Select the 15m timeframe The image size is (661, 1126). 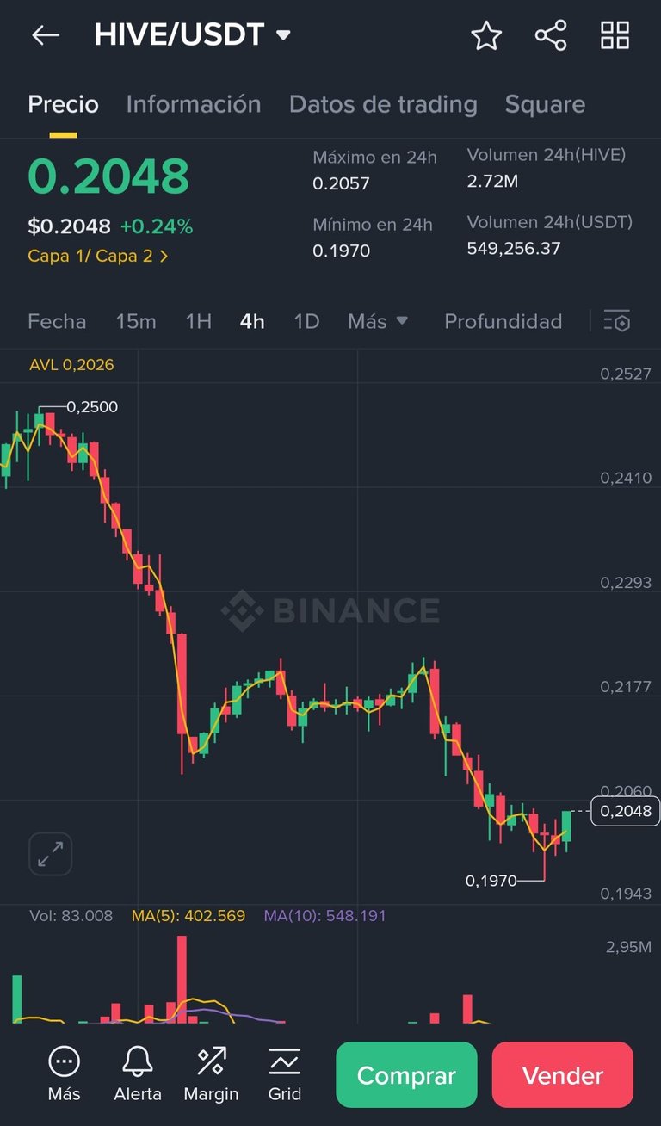pyautogui.click(x=136, y=321)
